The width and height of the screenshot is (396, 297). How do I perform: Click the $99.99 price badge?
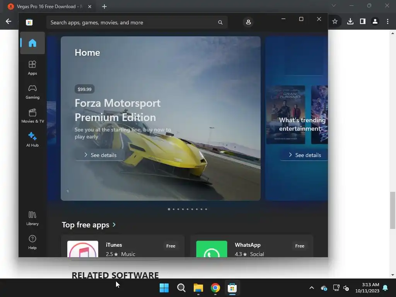[x=84, y=89]
